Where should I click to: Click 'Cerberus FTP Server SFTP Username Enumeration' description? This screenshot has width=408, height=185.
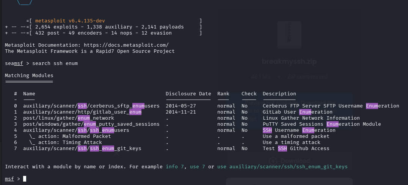click(331, 106)
